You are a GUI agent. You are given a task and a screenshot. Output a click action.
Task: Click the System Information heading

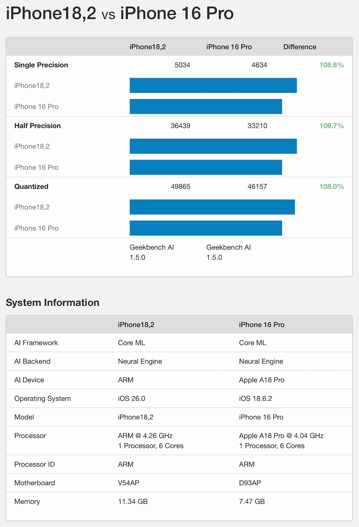(x=53, y=303)
